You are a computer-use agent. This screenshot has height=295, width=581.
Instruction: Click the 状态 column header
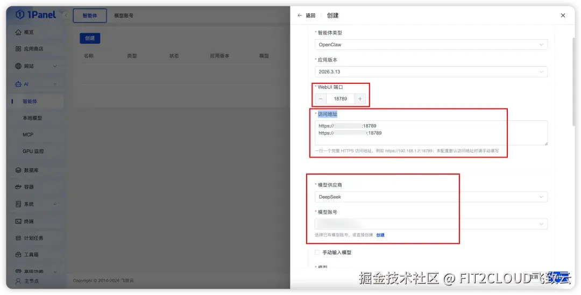click(174, 56)
